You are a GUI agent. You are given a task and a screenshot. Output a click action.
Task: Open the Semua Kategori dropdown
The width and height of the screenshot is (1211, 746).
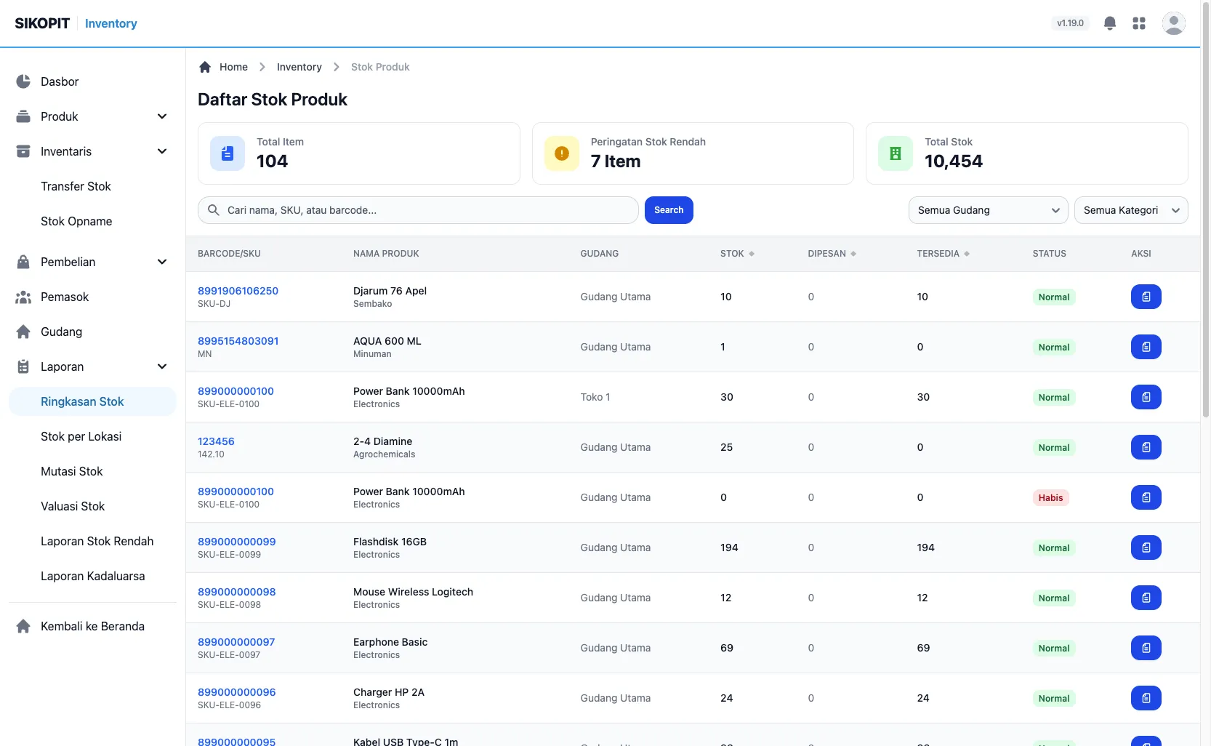point(1131,210)
